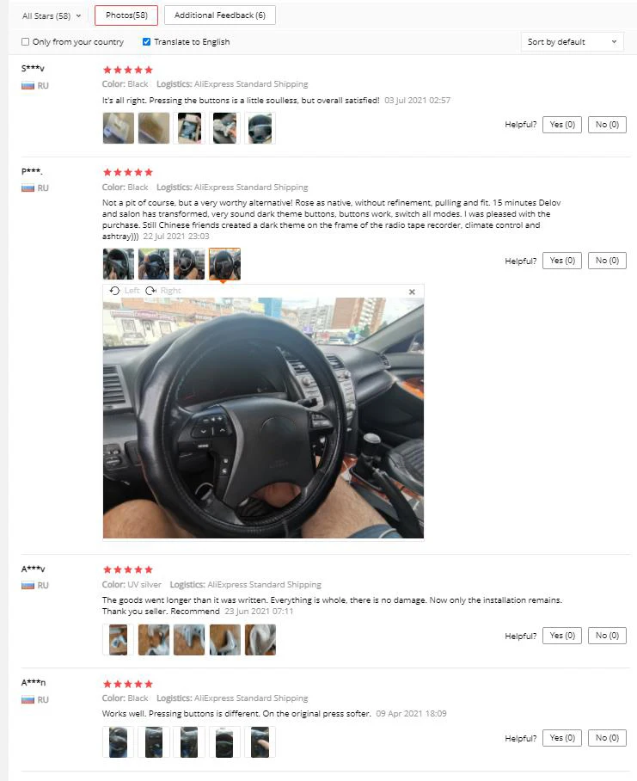Vote Yes (0) on A***n's review

(562, 738)
